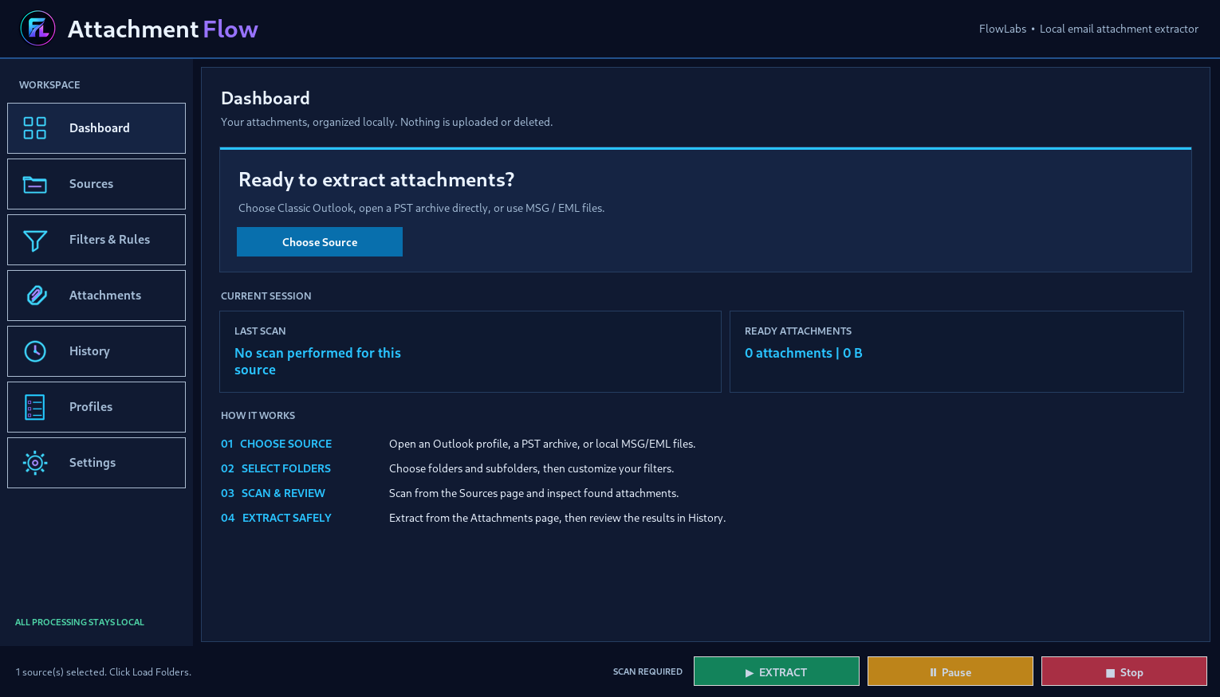The width and height of the screenshot is (1220, 697).
Task: Click the 'HOW IT WORKS' section label
Action: point(258,415)
